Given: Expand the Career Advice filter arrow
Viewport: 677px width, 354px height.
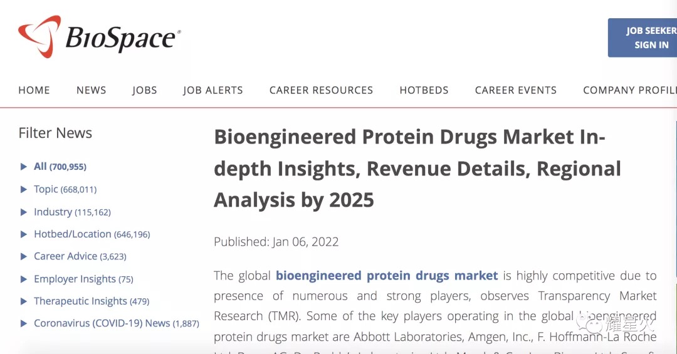Looking at the screenshot, I should (x=24, y=256).
